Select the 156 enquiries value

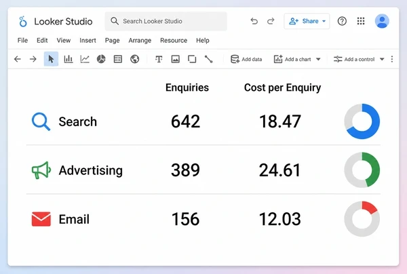[x=186, y=219]
